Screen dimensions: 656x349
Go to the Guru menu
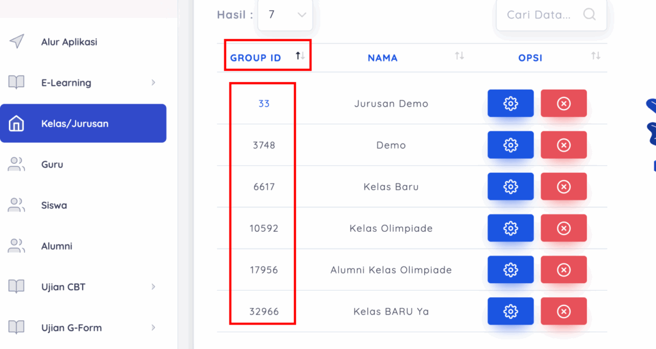point(52,165)
